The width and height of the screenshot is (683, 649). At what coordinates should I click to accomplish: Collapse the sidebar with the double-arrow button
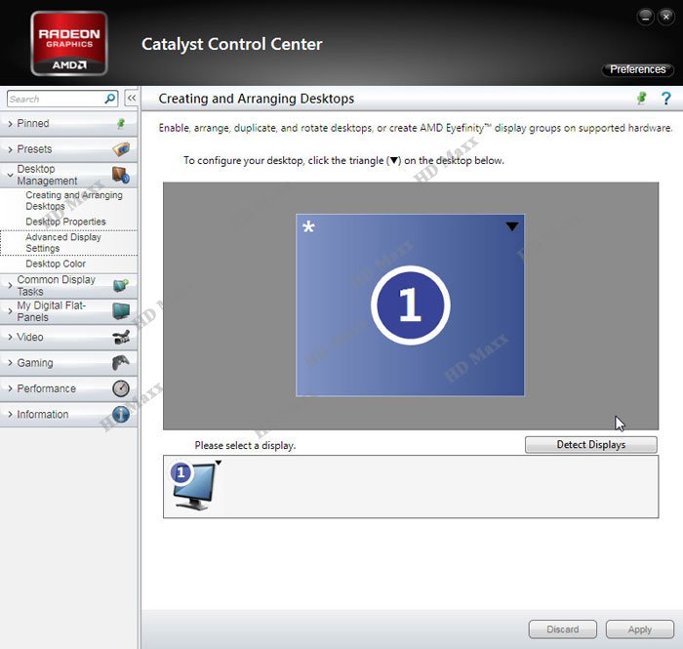131,99
